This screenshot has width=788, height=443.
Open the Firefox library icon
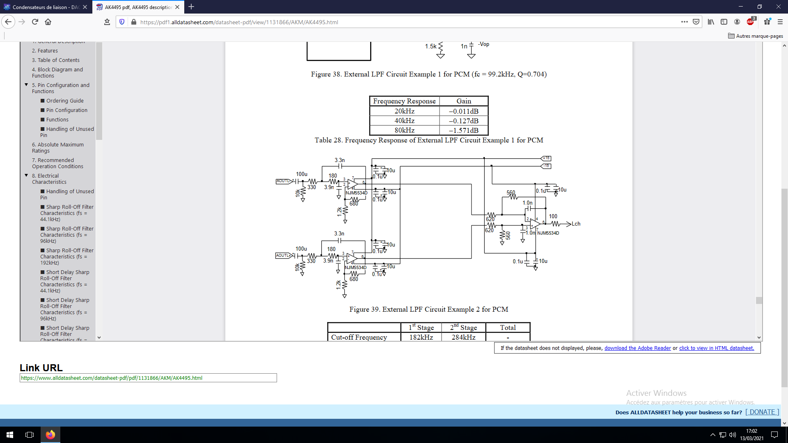pyautogui.click(x=711, y=22)
